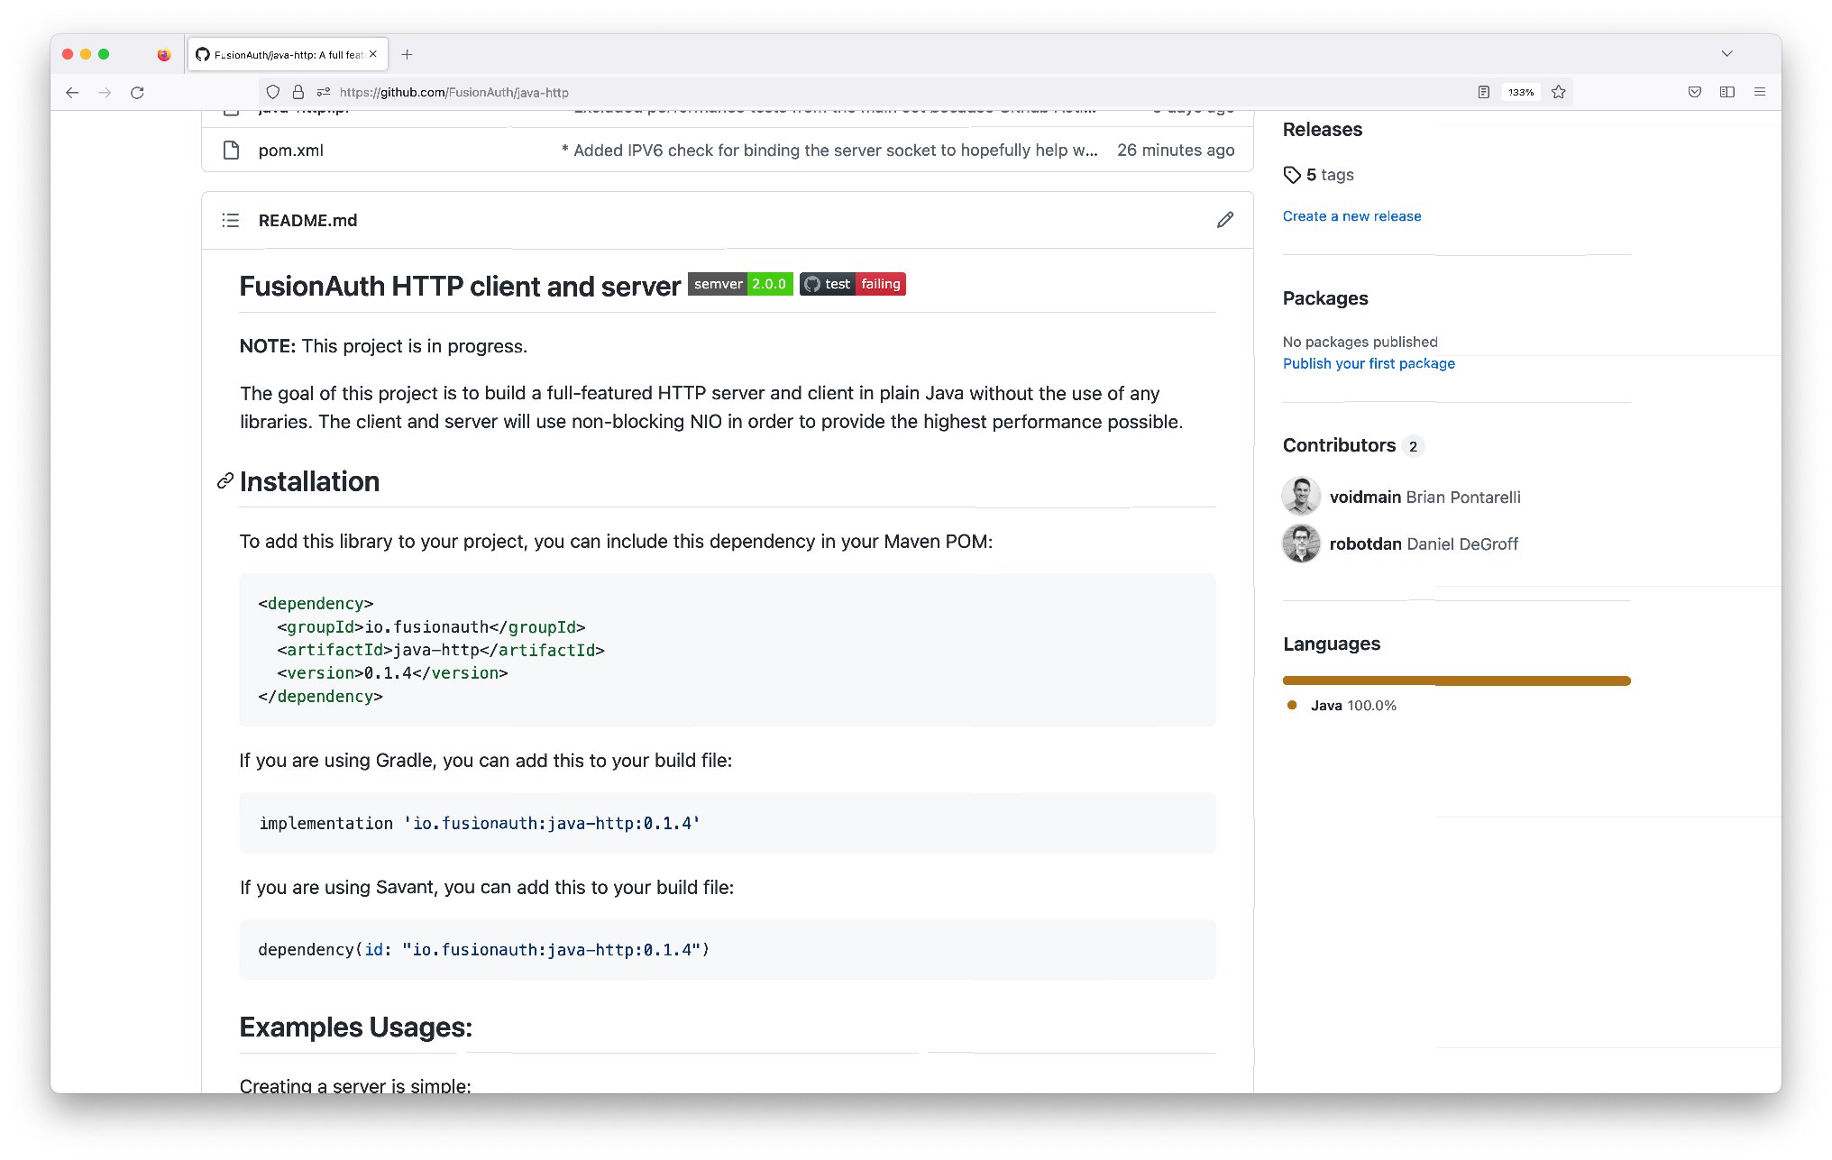1832x1160 pixels.
Task: Open robotdan Daniel DeGroff profile link
Action: 1424,544
